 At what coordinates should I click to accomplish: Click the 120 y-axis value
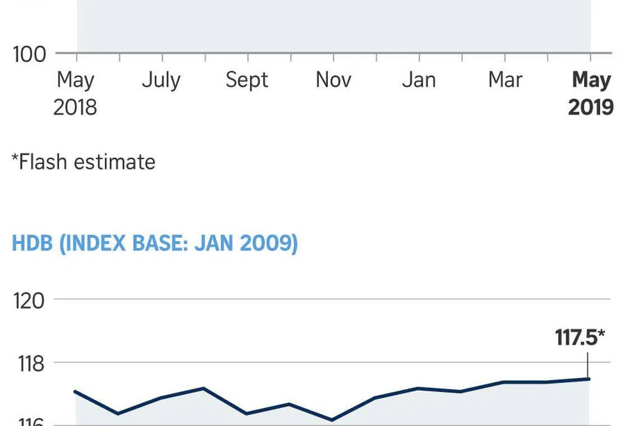[x=29, y=300]
